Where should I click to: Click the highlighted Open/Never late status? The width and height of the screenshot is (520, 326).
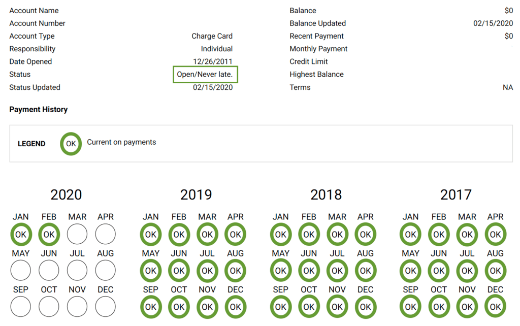coord(205,74)
